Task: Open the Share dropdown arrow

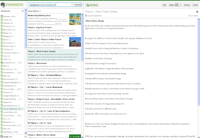Action: tap(180, 5)
